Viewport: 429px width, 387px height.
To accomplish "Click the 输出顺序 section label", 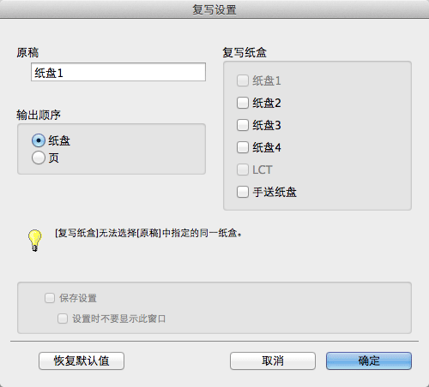I will point(39,115).
